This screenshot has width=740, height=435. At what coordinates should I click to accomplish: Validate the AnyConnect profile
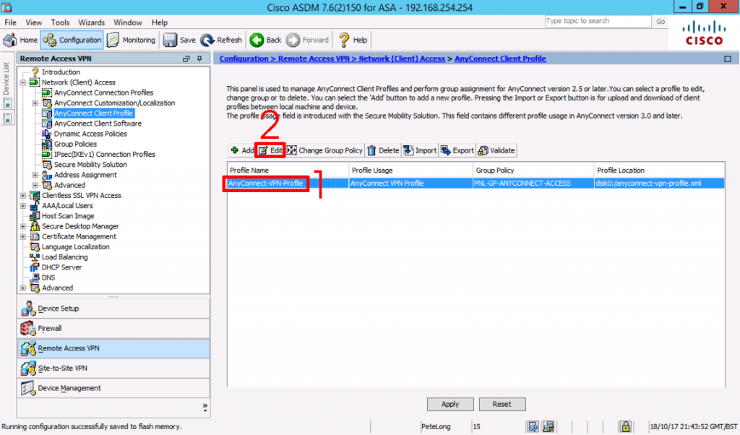click(x=496, y=150)
